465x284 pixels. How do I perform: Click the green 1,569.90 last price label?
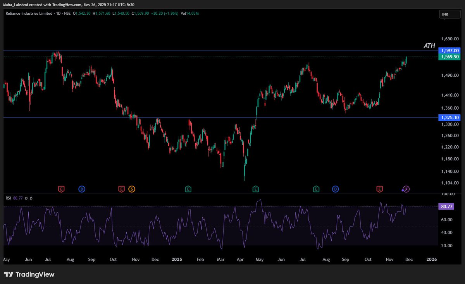pos(449,57)
